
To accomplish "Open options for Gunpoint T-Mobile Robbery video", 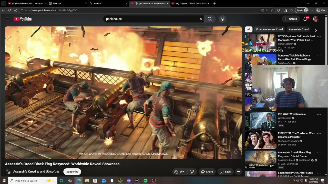I will (x=319, y=56).
